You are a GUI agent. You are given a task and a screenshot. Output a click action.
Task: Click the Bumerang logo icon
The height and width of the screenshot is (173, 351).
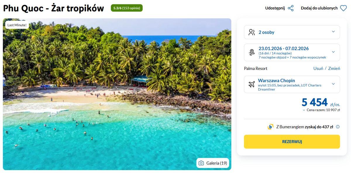point(271,127)
